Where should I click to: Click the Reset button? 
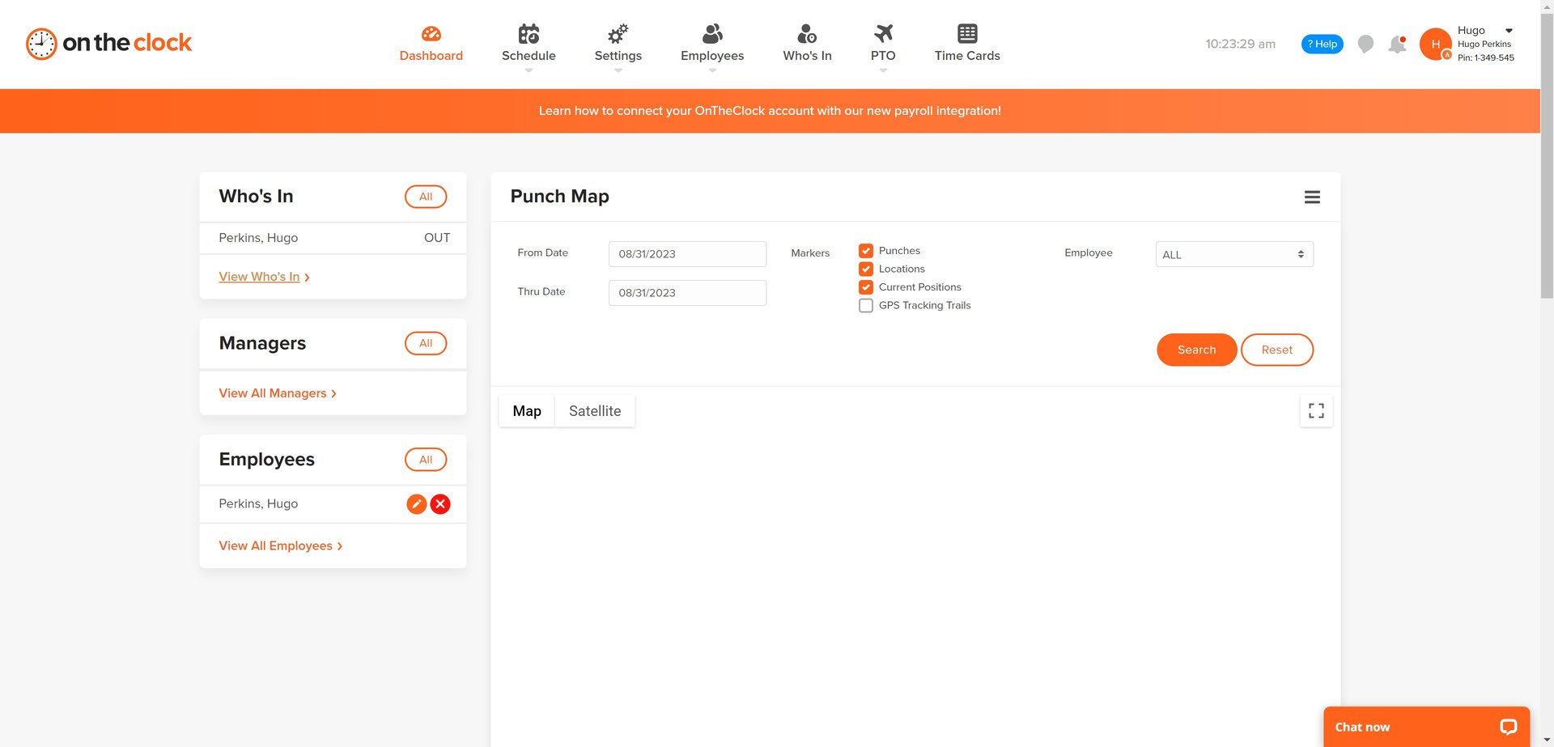coord(1276,350)
